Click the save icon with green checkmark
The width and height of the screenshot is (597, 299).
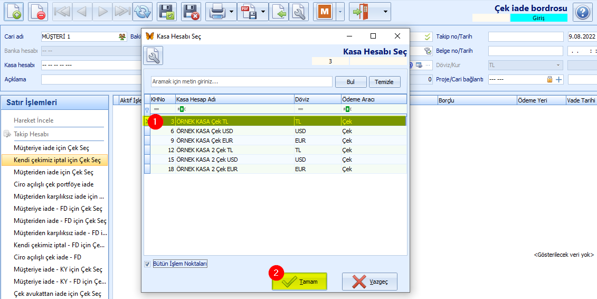[167, 12]
